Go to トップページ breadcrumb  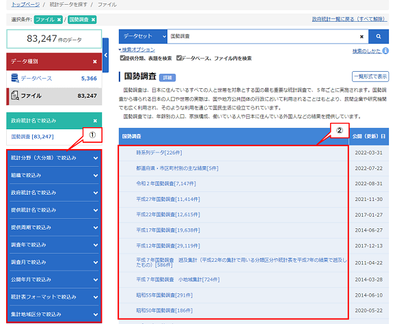click(x=25, y=5)
